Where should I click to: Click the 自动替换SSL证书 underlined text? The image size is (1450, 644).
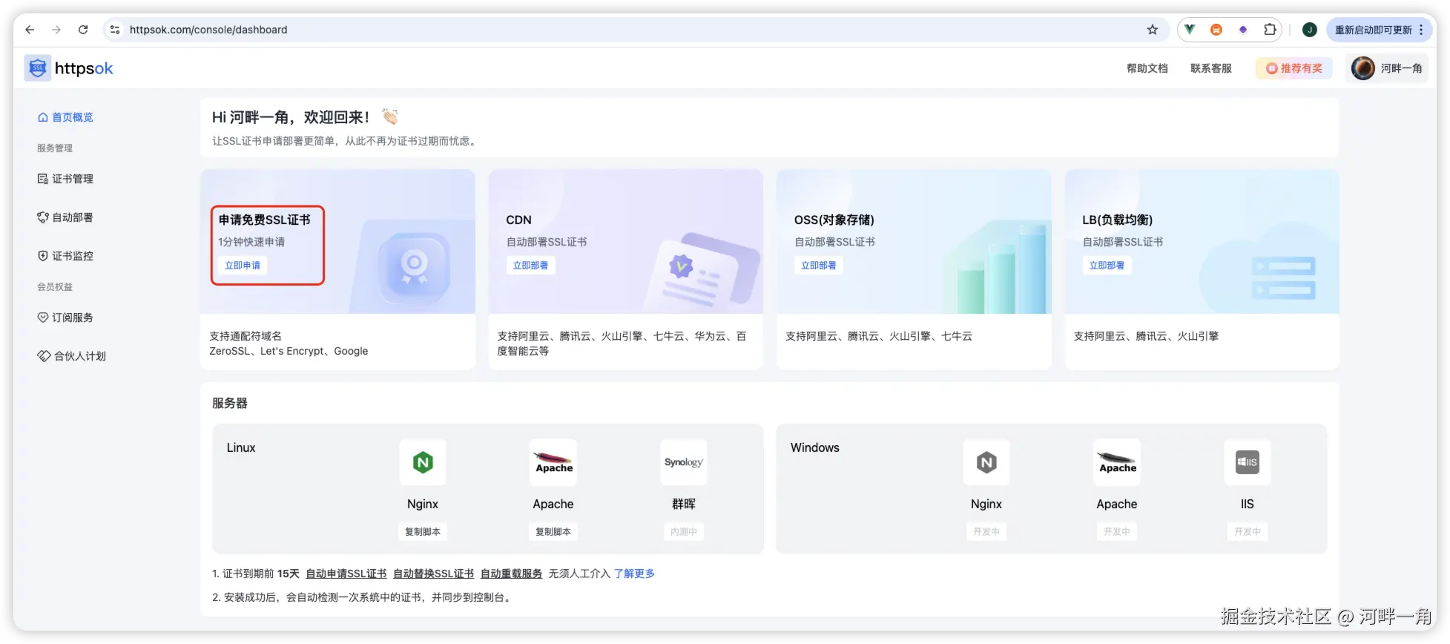click(433, 574)
